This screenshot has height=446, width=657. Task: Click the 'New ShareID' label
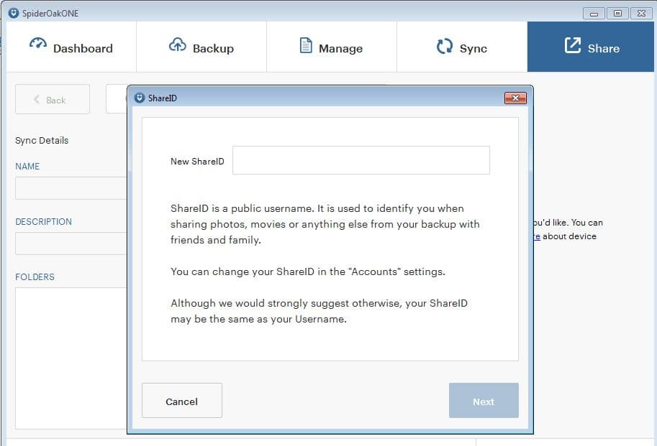pyautogui.click(x=197, y=162)
